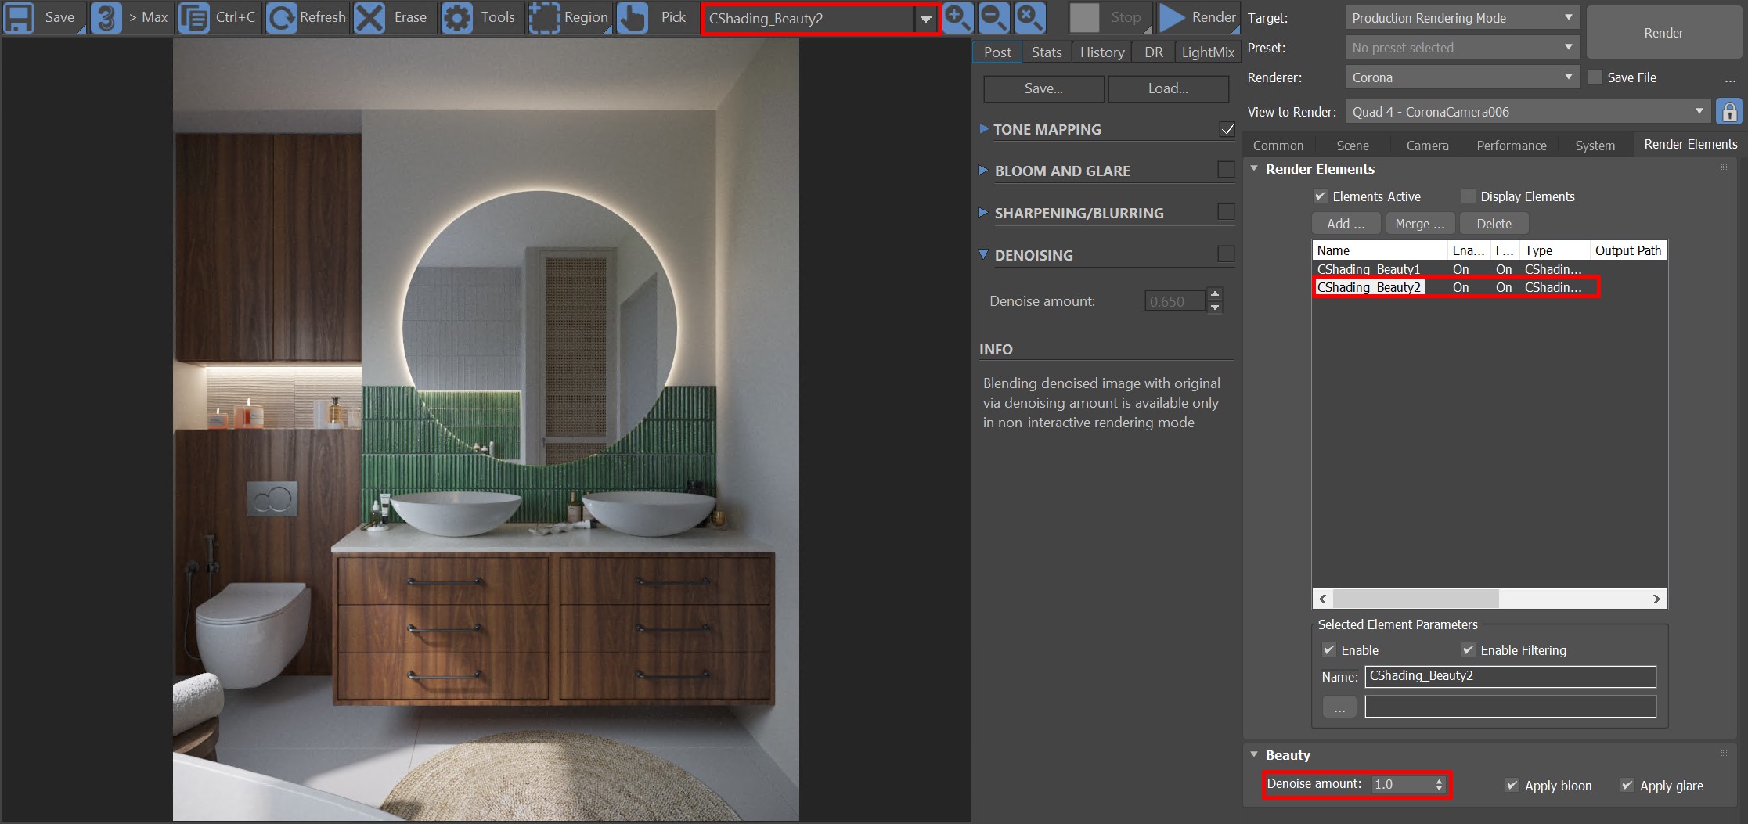Click the Copy to clipboard Ctrl+C icon

[193, 17]
